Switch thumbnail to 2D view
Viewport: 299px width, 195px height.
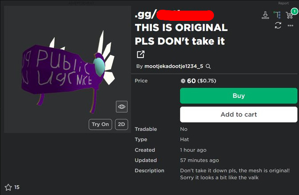click(x=121, y=124)
